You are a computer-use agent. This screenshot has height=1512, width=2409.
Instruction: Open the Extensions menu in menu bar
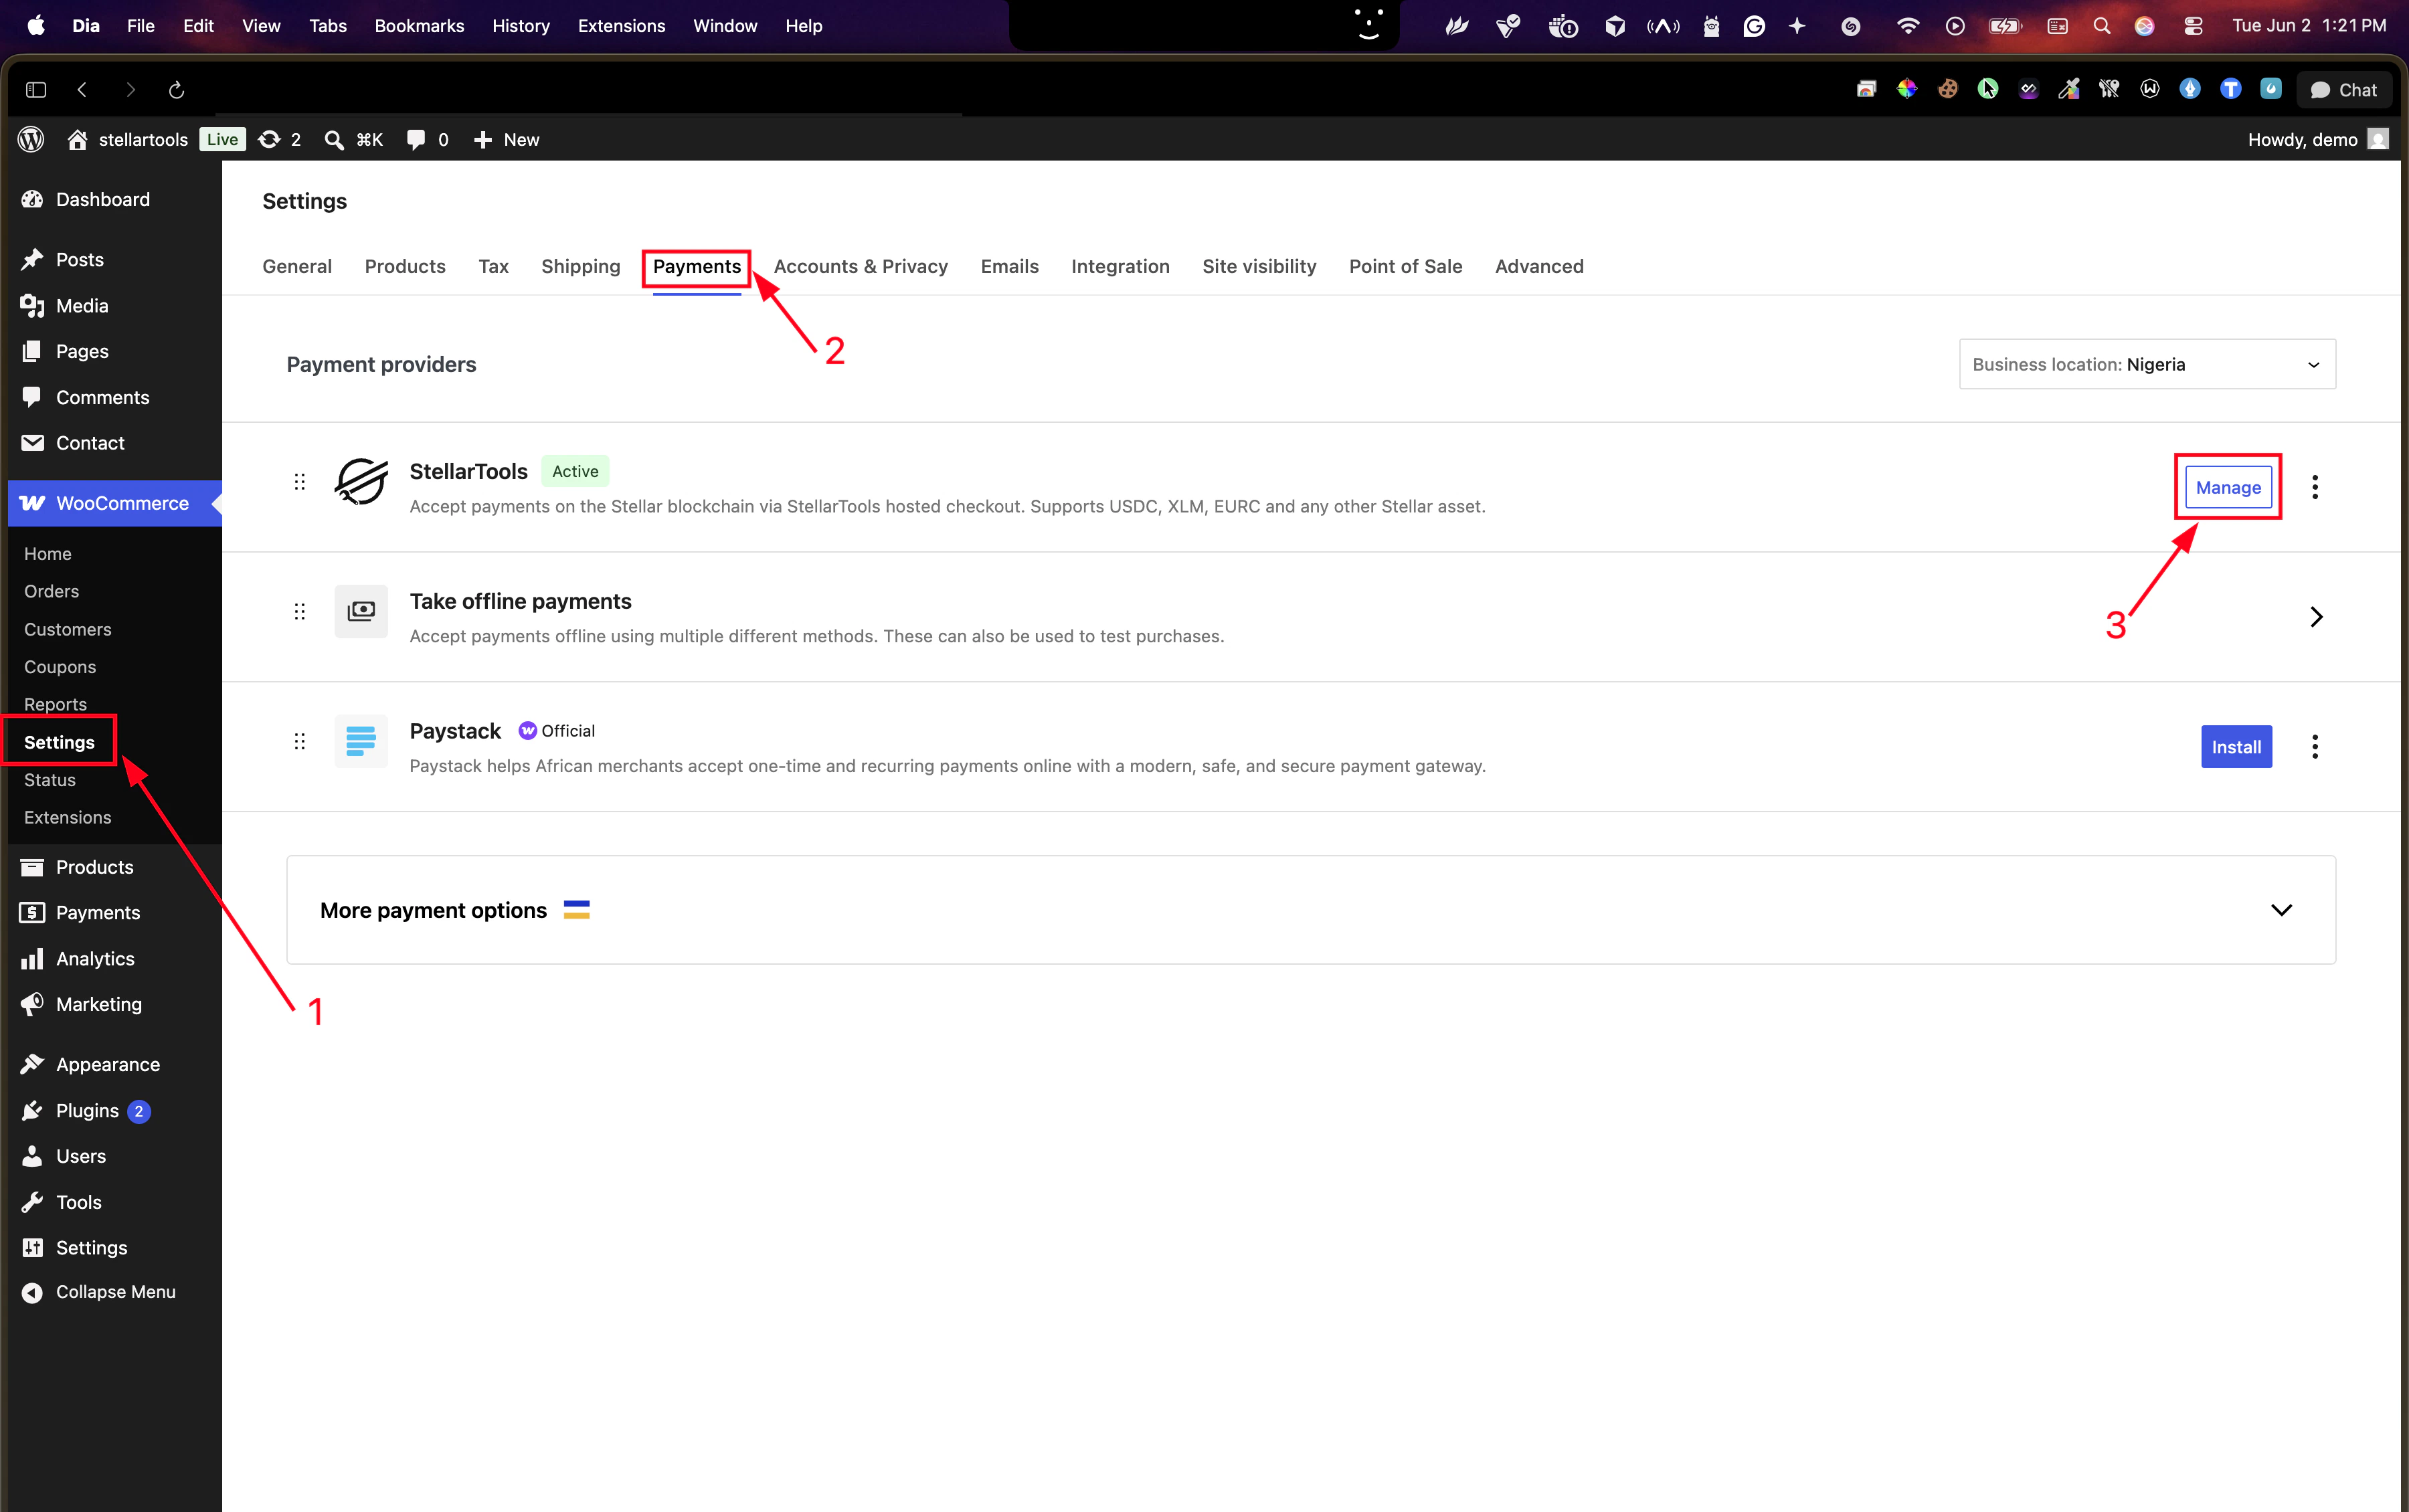click(621, 26)
